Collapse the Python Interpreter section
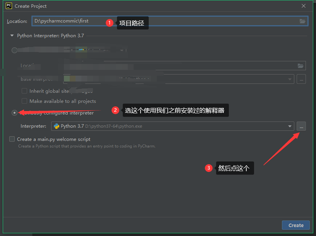This screenshot has height=236, width=316. pyautogui.click(x=12, y=36)
